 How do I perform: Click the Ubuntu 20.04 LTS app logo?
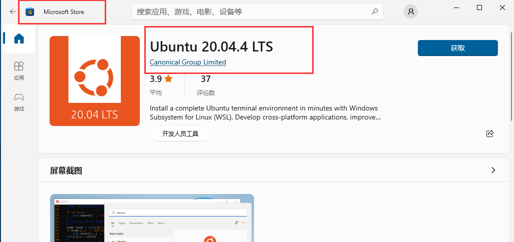click(x=95, y=81)
